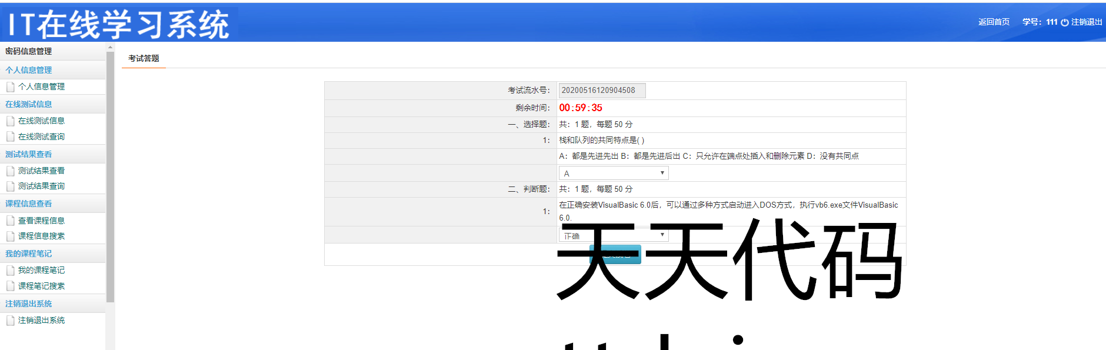Click the page icon beside 在线测试查询
Screen dimensions: 1106x350
[10, 137]
